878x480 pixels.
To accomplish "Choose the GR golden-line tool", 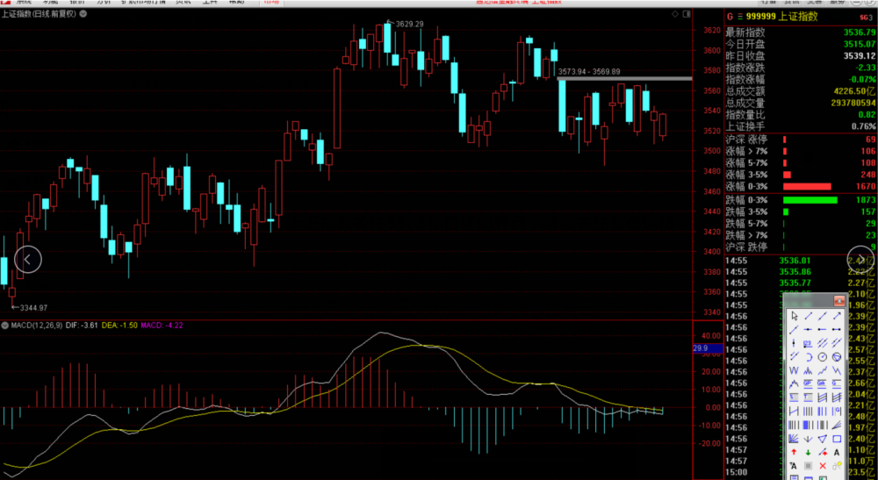I will (x=823, y=383).
